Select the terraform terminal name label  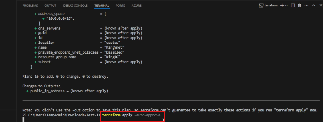pos(271,6)
